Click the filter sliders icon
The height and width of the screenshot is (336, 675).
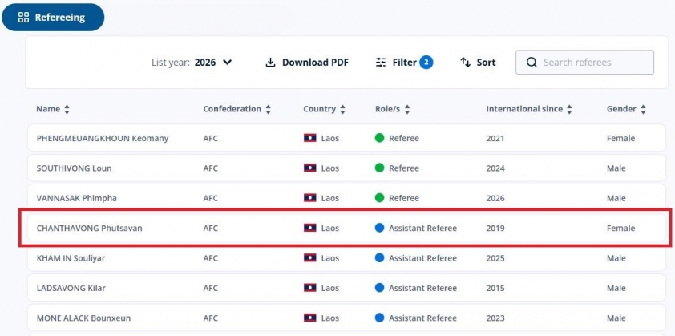381,63
